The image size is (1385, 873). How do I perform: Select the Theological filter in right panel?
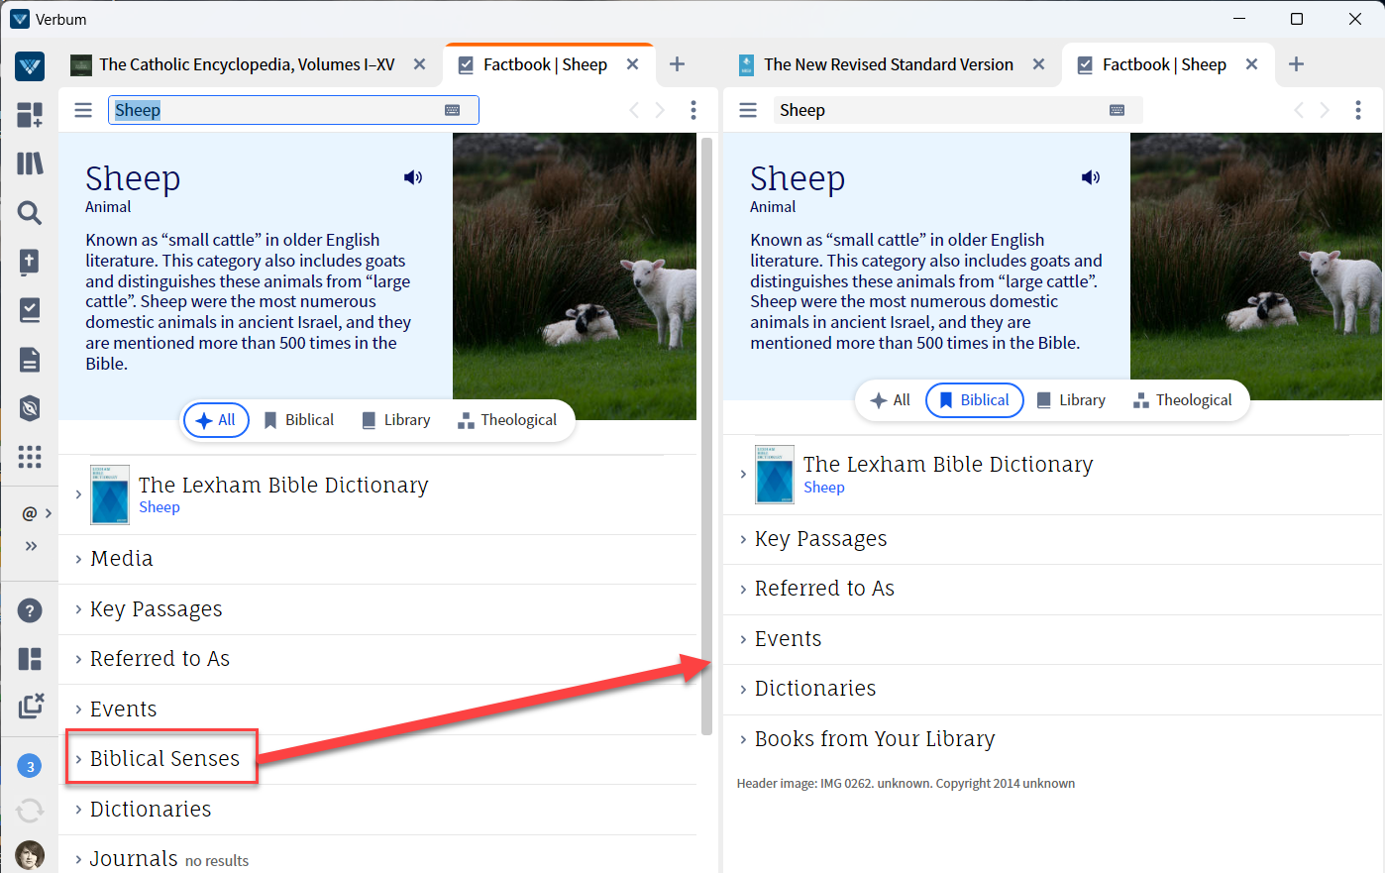click(x=1183, y=400)
